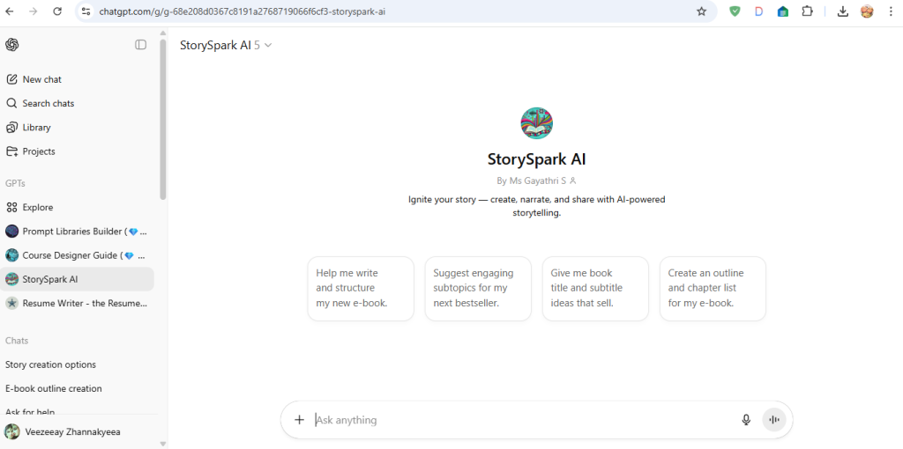The width and height of the screenshot is (903, 449).
Task: Open Search chats
Action: pos(48,103)
